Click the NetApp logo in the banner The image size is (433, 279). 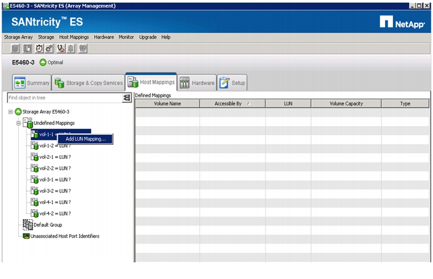pyautogui.click(x=402, y=22)
